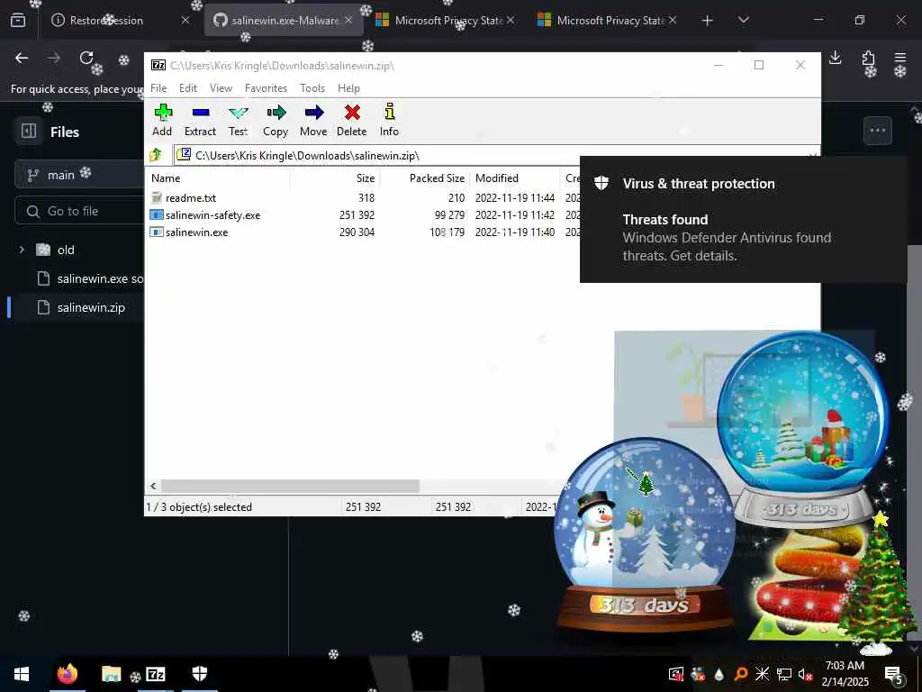Click the Firefox View icon
Screen dimensions: 922x692
coord(18,21)
